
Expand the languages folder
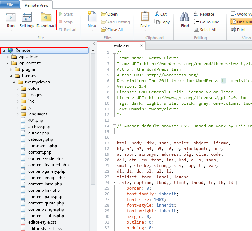17,114
